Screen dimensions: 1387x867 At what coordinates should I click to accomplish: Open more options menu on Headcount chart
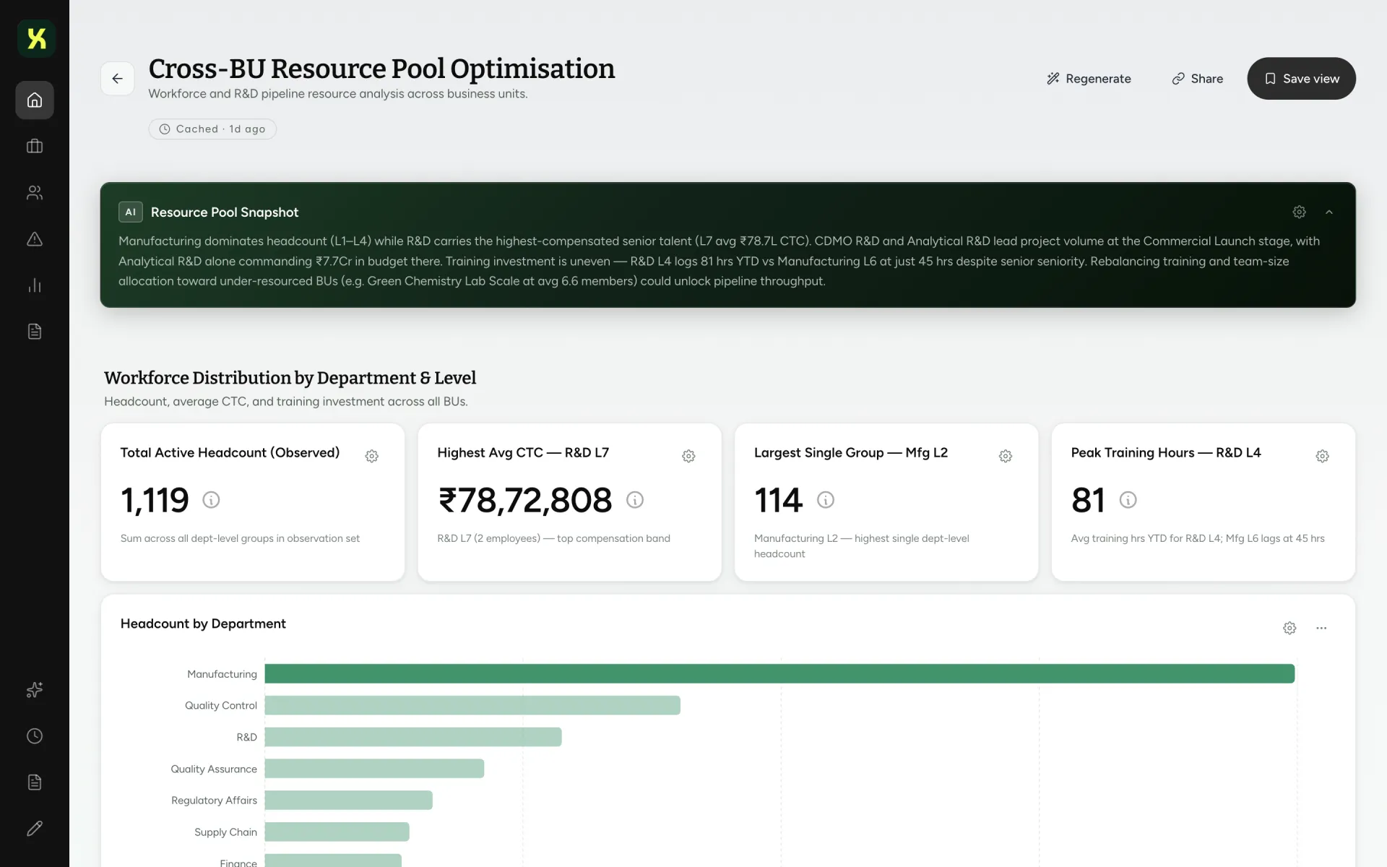(x=1321, y=629)
